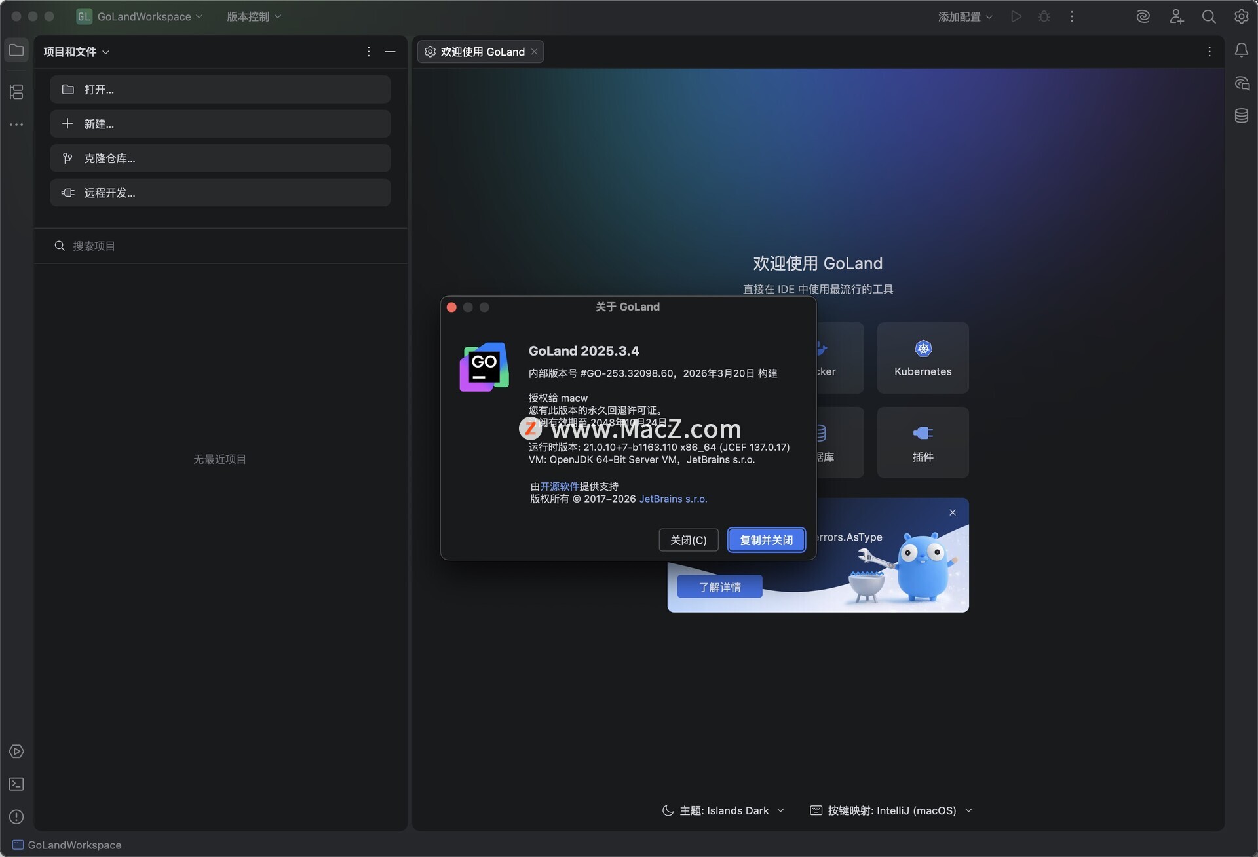
Task: Click the 克隆仓库... button
Action: 220,159
